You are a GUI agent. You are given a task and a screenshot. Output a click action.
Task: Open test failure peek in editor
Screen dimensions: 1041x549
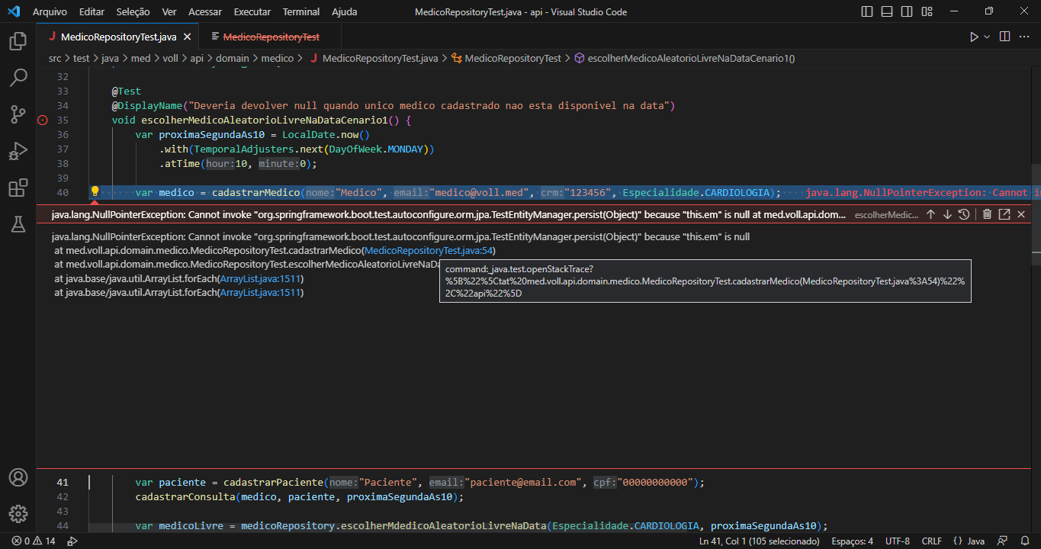point(1004,215)
